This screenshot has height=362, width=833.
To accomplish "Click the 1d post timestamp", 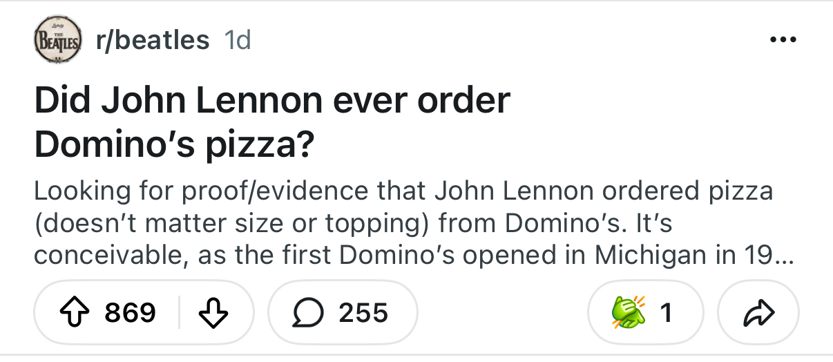I will pyautogui.click(x=238, y=39).
